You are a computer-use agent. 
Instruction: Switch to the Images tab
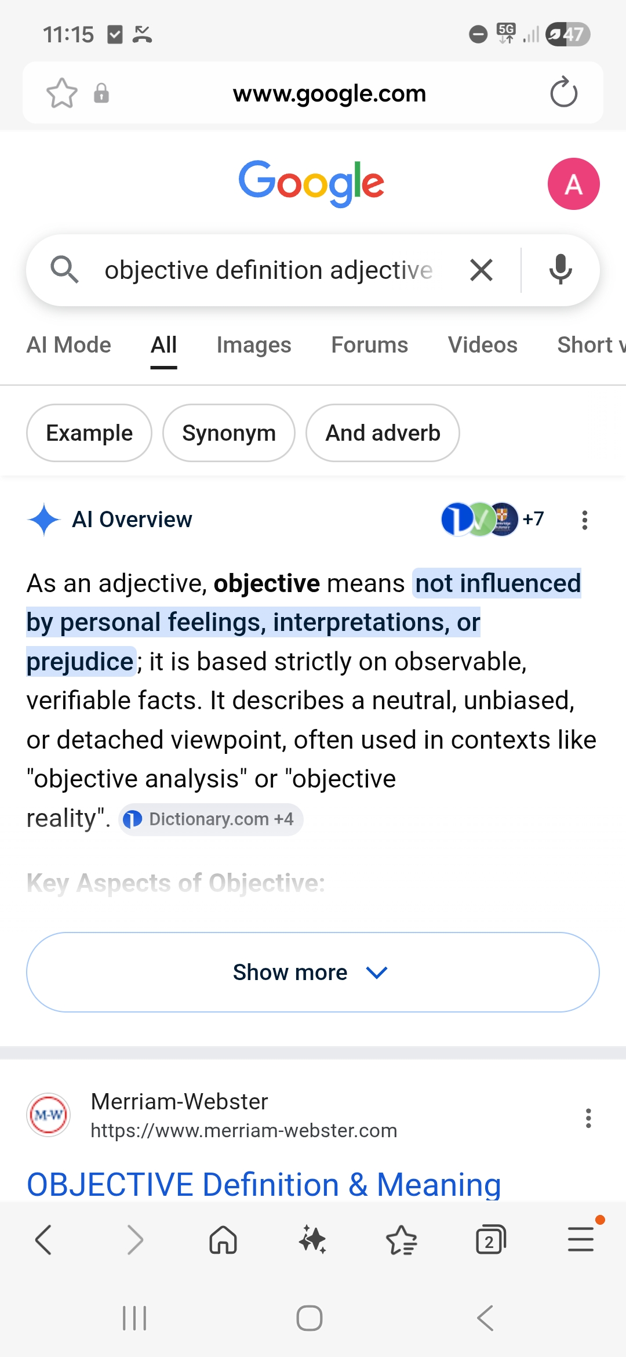click(254, 345)
